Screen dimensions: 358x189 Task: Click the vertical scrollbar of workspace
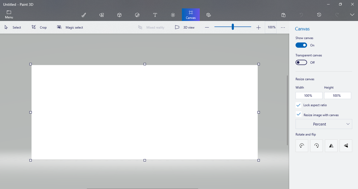(x=288, y=110)
